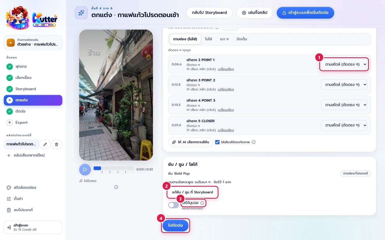The image size is (385, 240).
Task: Click เล่นทั้งคลิป to play the whole clip
Action: [x=255, y=13]
